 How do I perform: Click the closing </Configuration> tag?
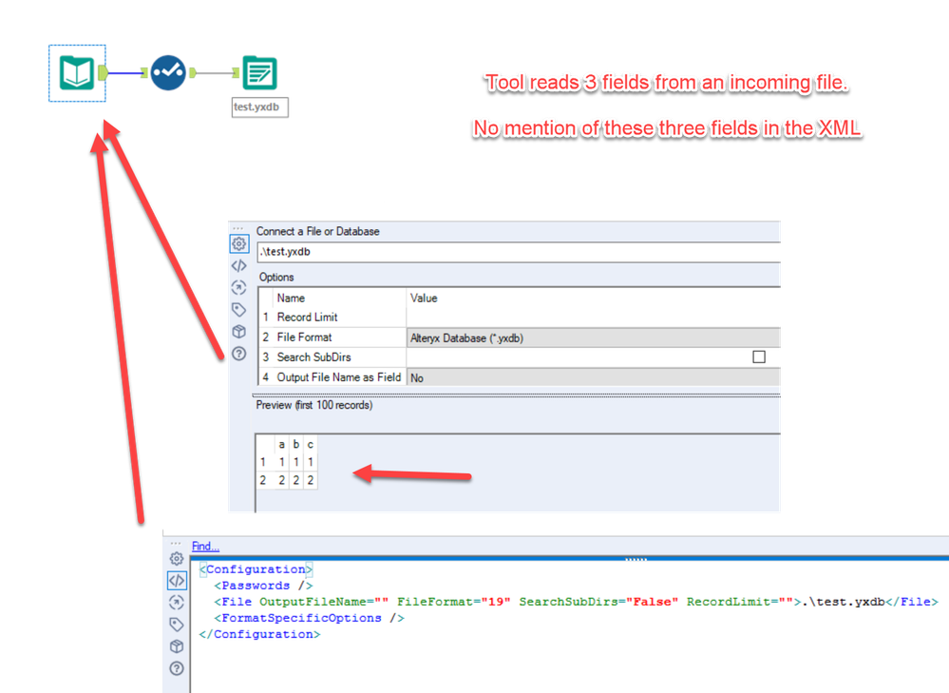point(259,634)
